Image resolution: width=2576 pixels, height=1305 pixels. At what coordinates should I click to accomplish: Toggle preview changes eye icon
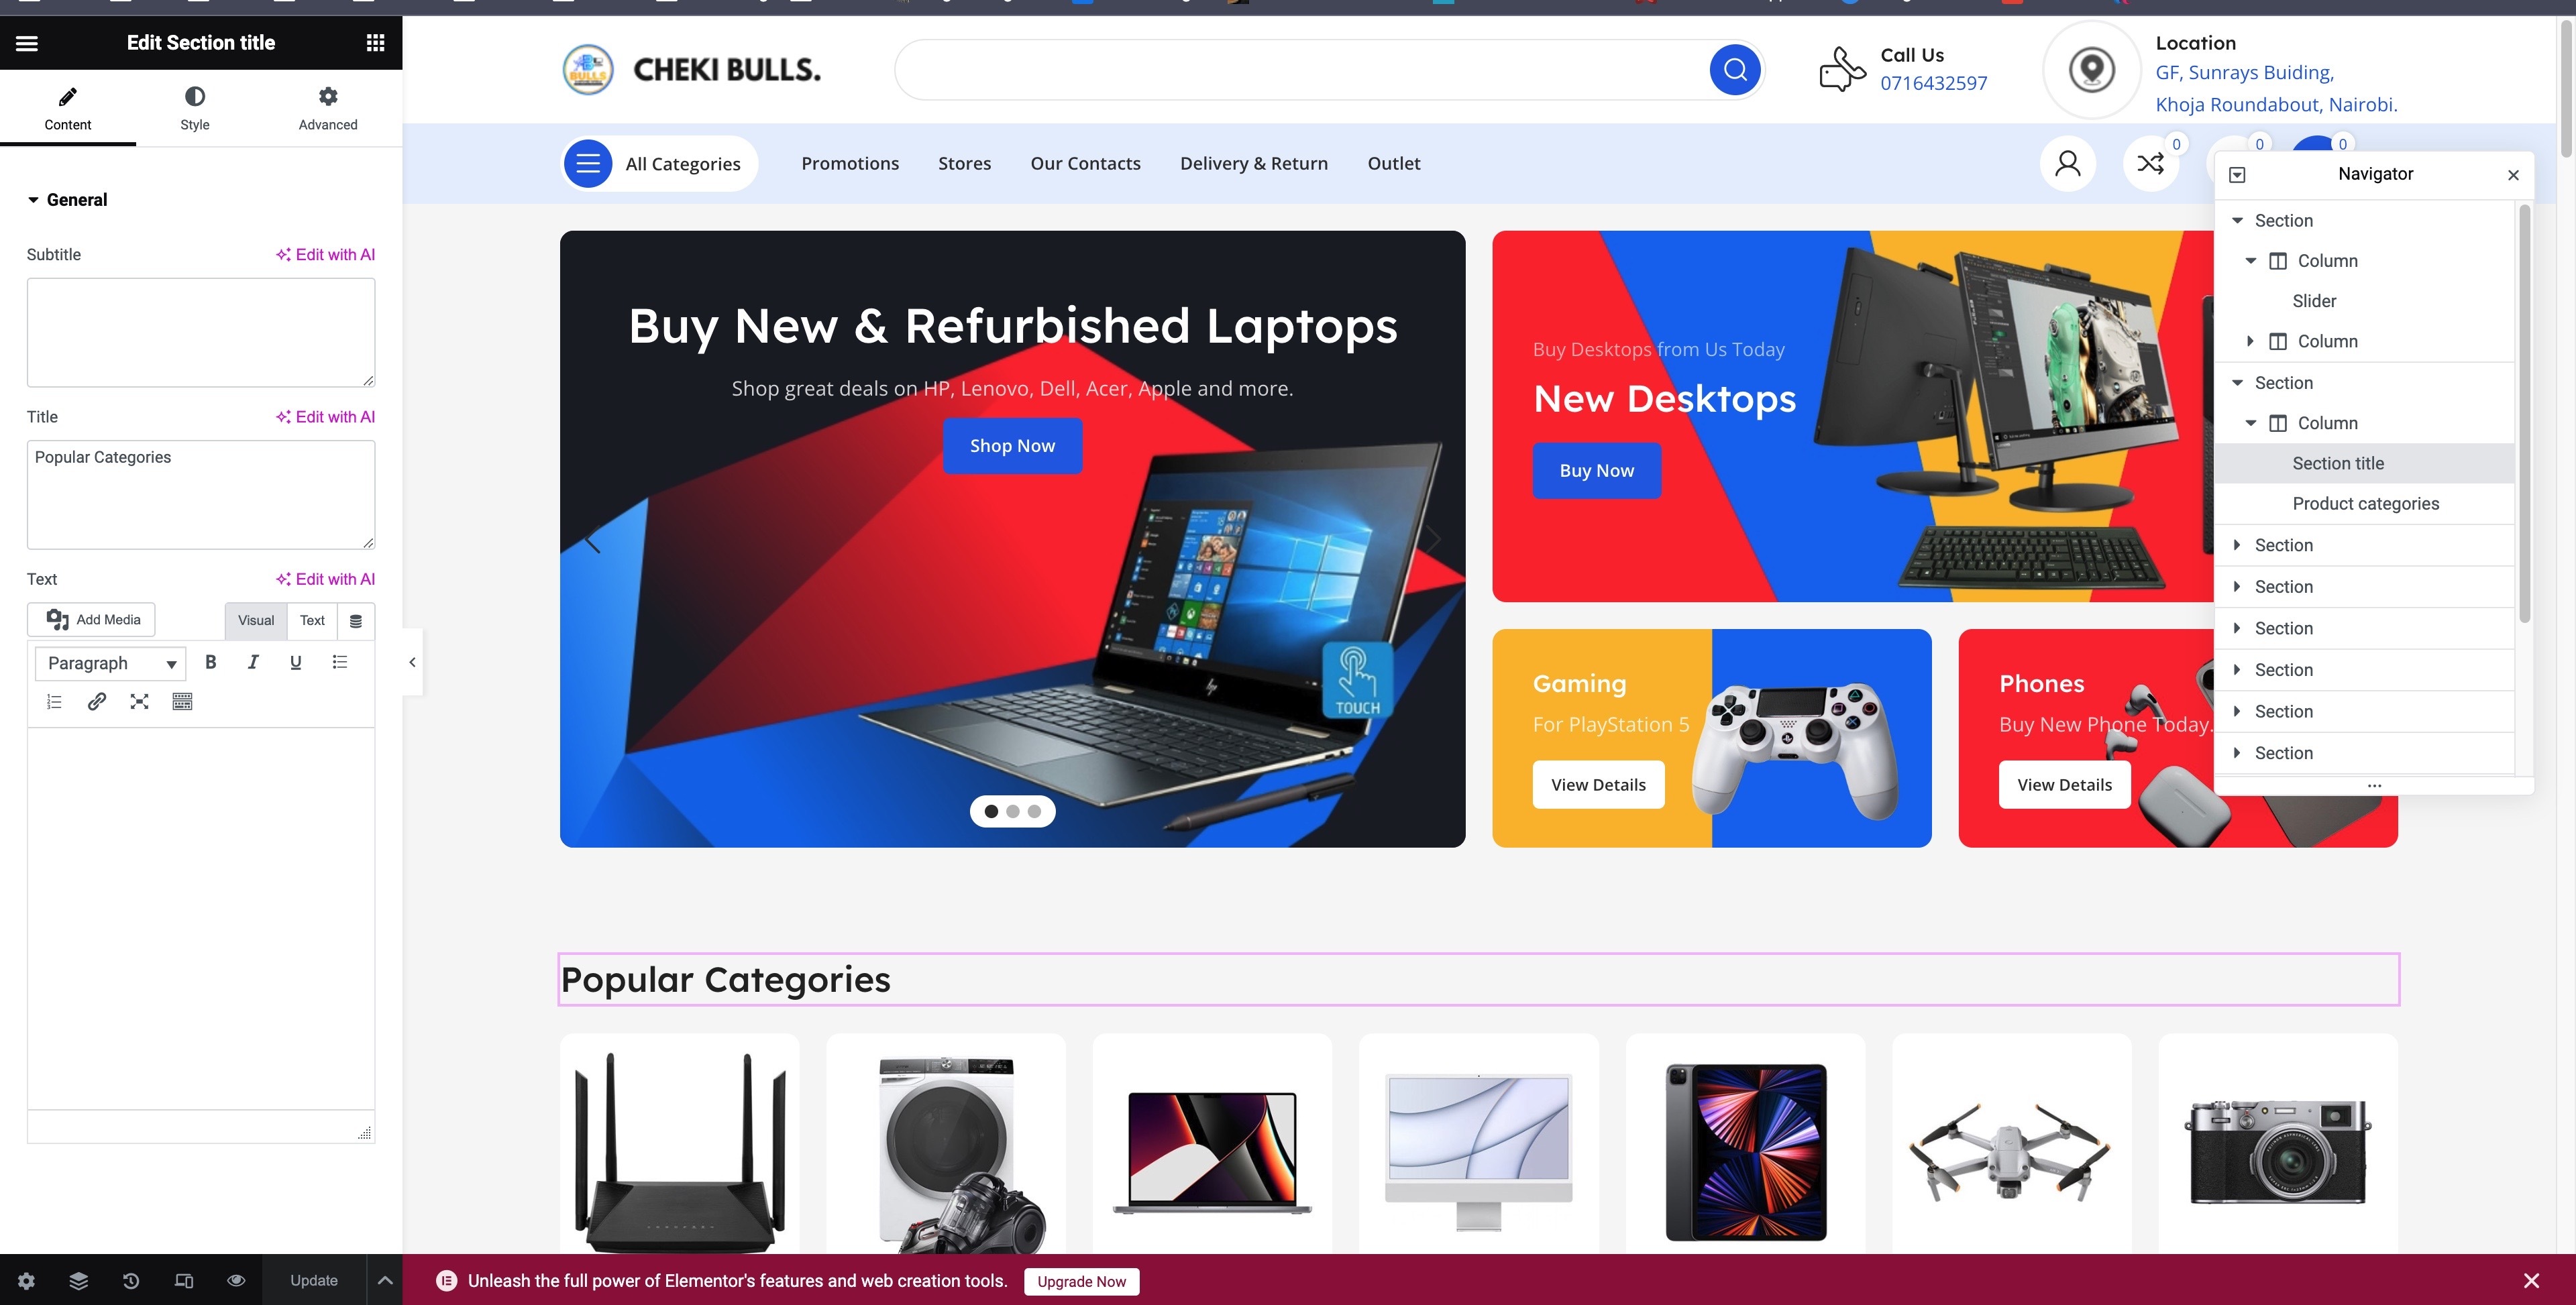236,1280
